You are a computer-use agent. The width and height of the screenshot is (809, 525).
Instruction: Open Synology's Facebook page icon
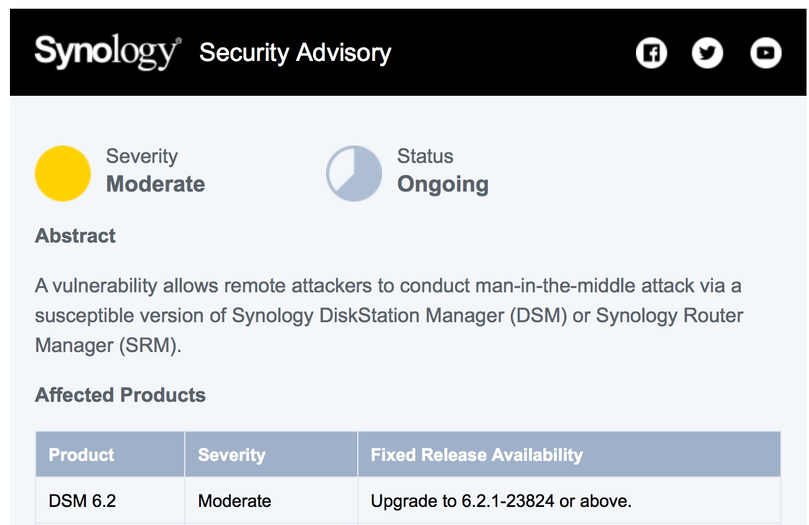coord(651,53)
